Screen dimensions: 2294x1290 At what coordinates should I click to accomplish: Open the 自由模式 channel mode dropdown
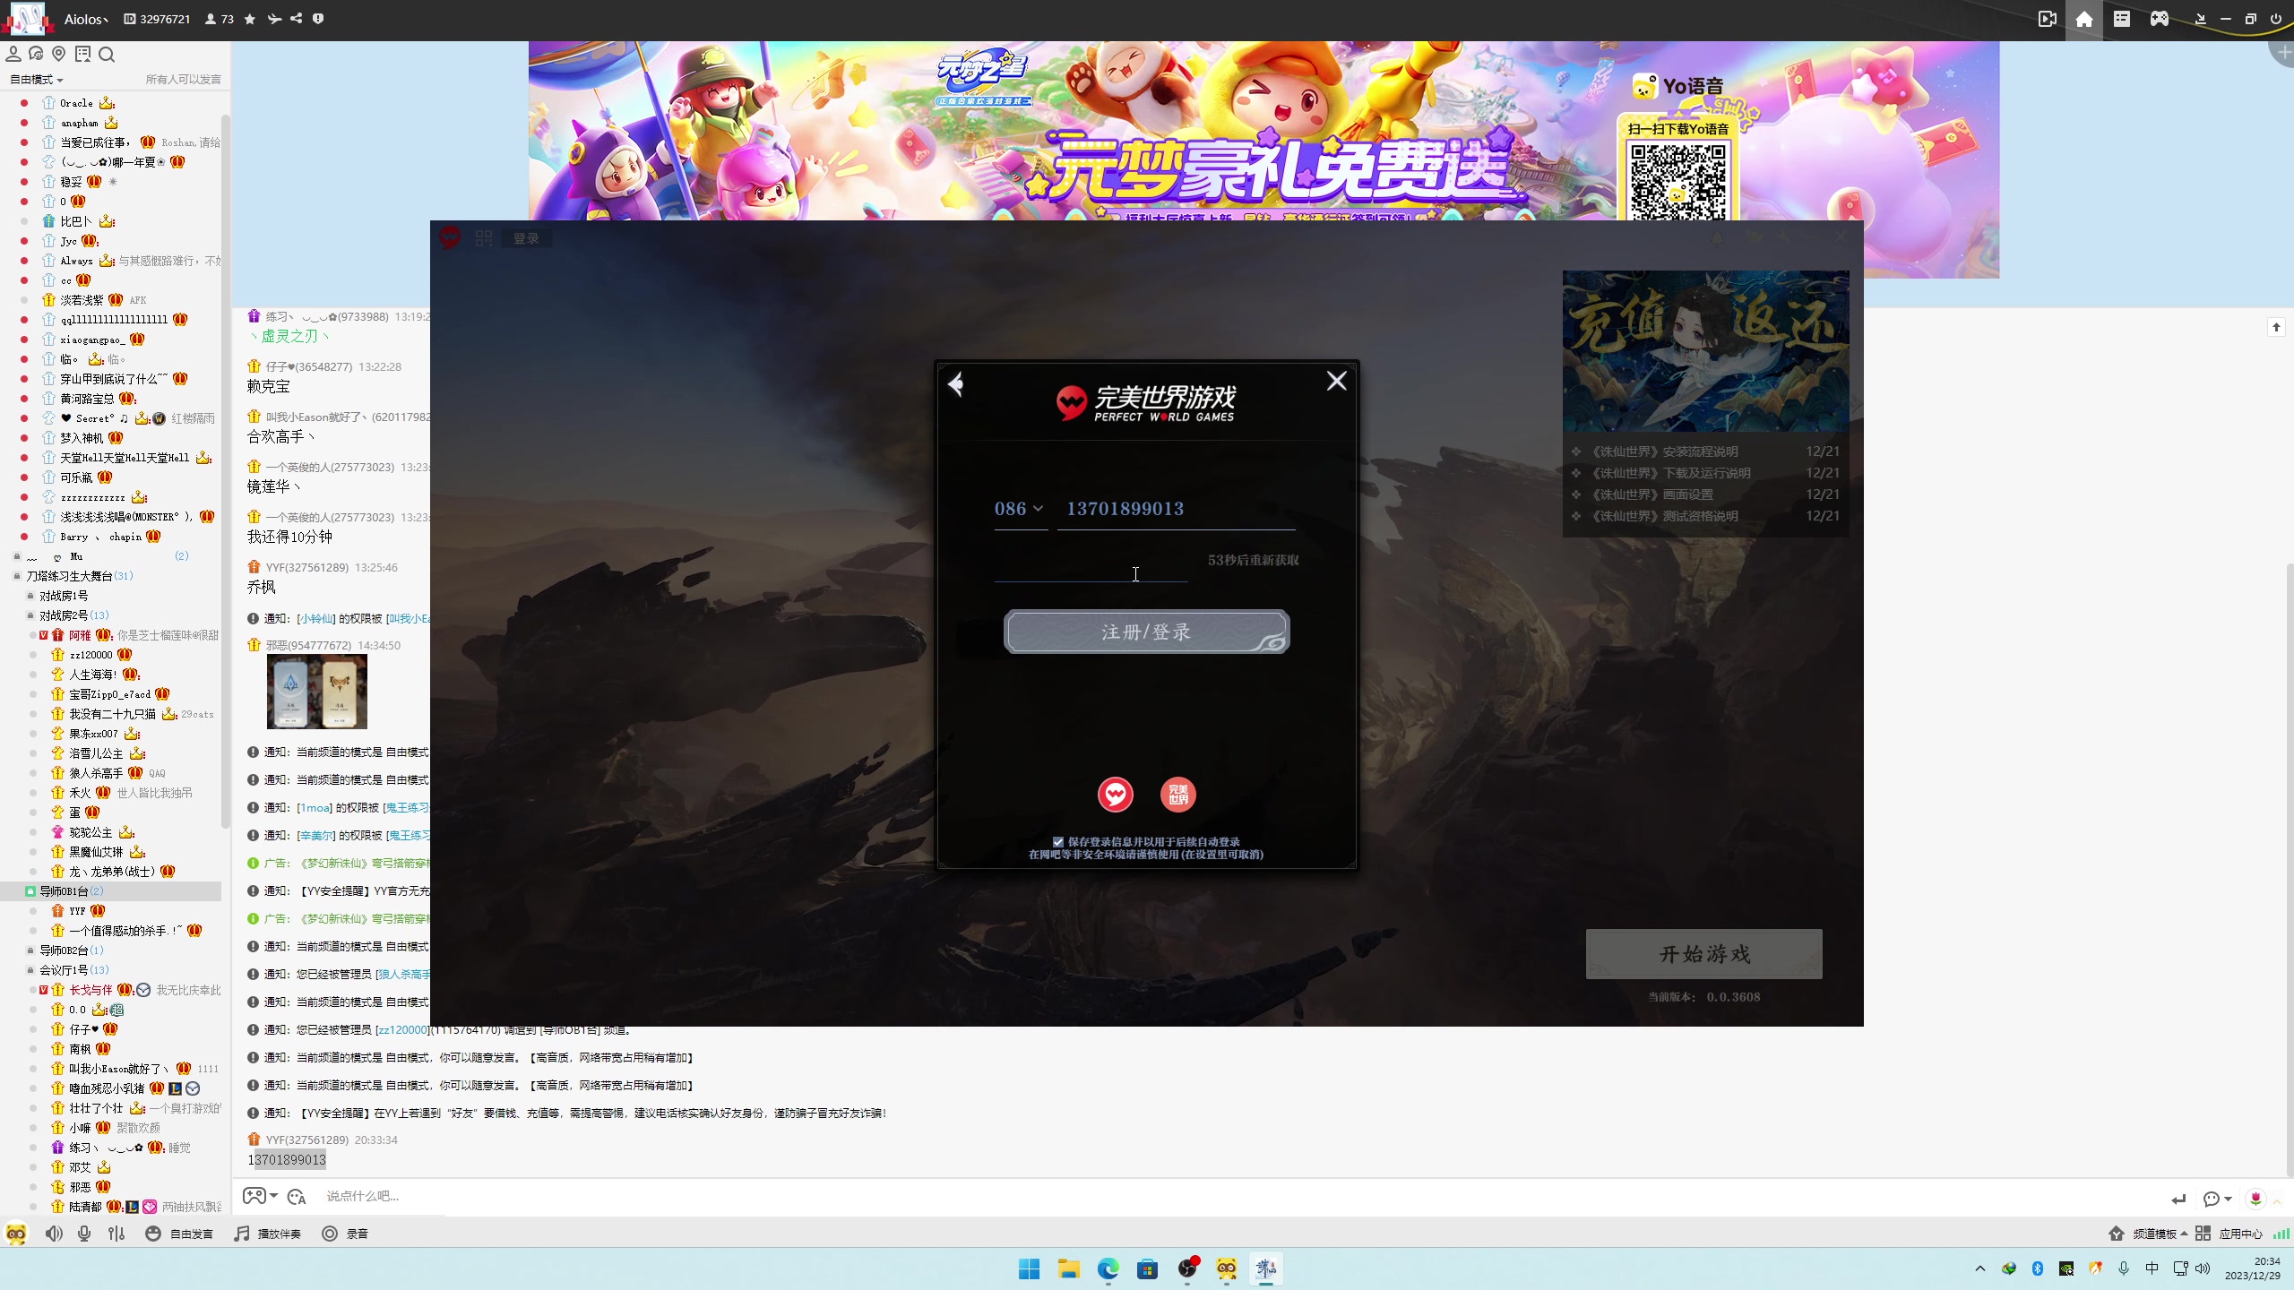pyautogui.click(x=36, y=80)
